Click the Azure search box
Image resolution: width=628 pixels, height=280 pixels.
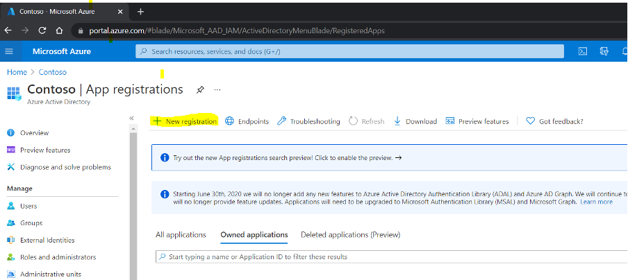coord(349,51)
